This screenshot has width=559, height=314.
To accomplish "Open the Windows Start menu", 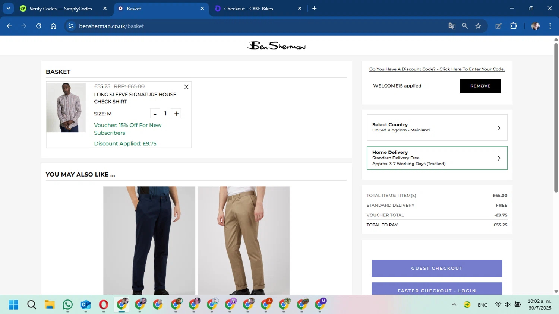I will [x=13, y=305].
